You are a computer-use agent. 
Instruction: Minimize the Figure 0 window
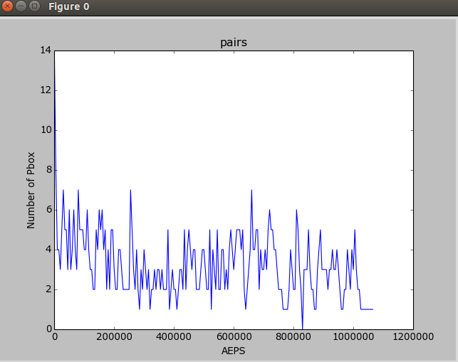click(x=21, y=7)
